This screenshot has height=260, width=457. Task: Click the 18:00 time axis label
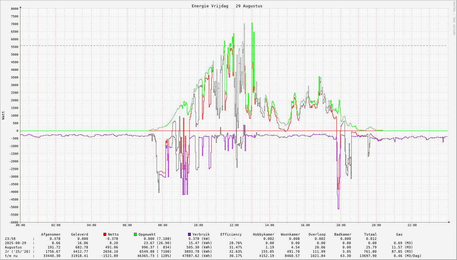(341, 225)
